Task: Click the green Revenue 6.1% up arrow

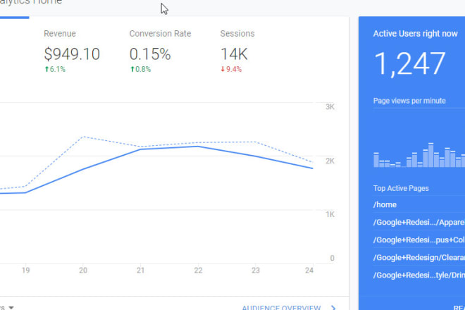Action: click(46, 69)
